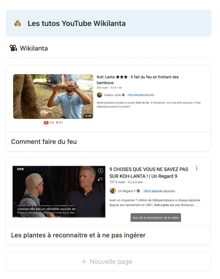Click the plus icon in Nouvelle page

(x=84, y=262)
